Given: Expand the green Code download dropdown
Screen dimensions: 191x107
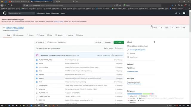Looking at the screenshot, I should pyautogui.click(x=119, y=42).
